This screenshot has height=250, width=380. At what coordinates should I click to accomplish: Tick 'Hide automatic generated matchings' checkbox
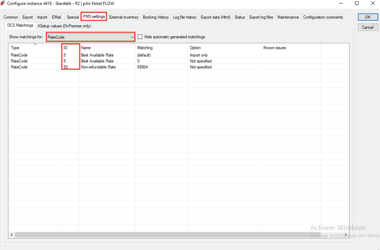point(140,37)
